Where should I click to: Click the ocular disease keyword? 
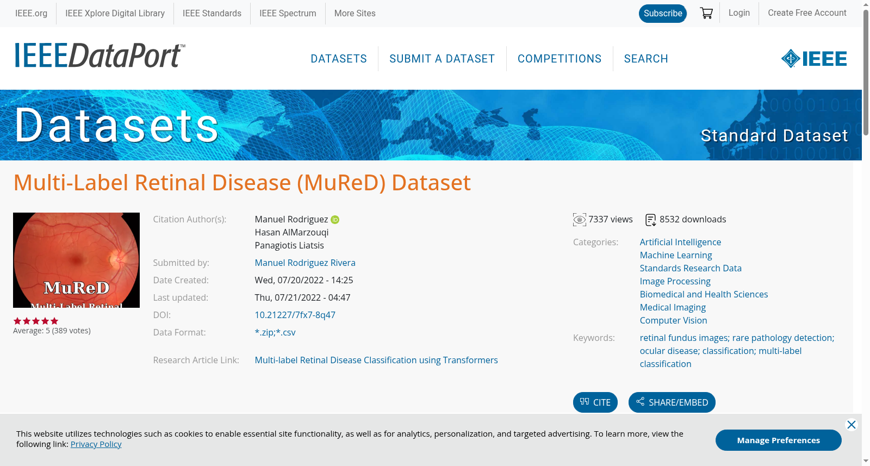[x=669, y=351]
